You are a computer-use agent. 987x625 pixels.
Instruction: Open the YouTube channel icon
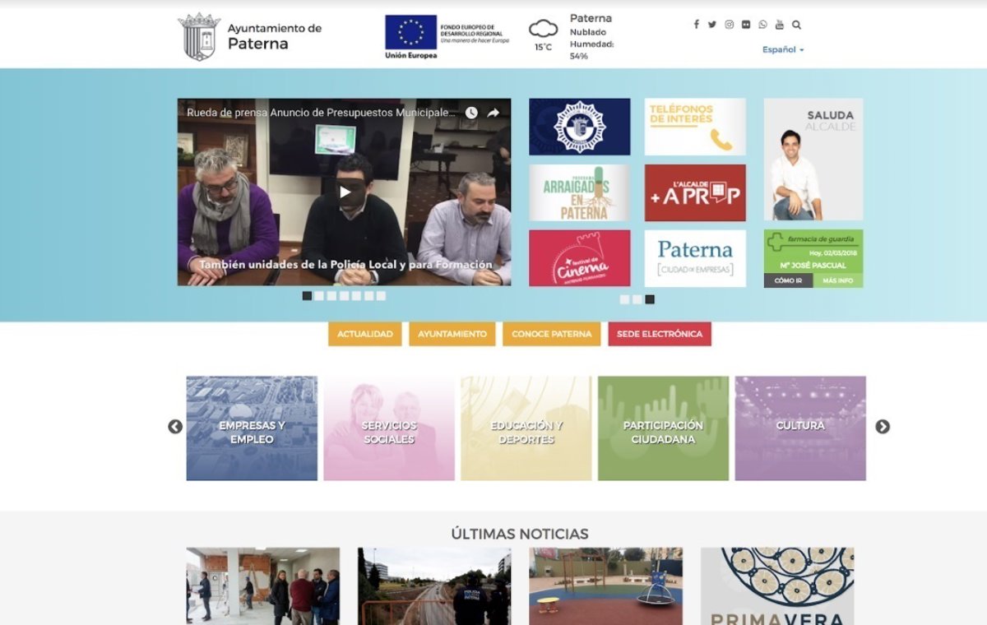coord(780,25)
